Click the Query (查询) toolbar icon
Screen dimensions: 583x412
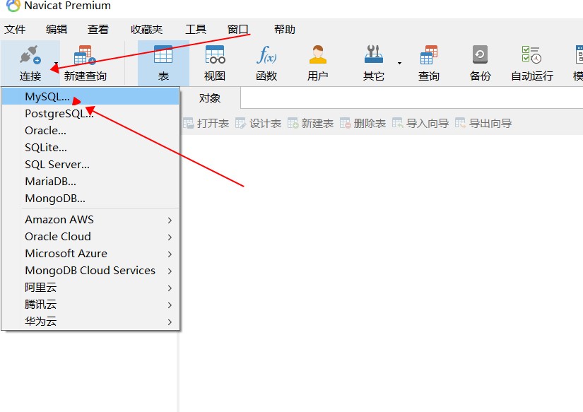click(429, 54)
